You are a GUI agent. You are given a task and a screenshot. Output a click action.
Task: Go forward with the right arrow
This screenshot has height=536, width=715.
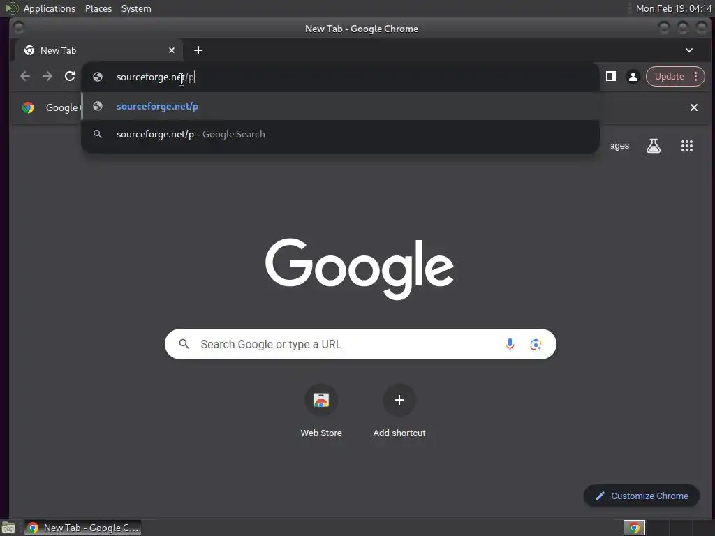[47, 76]
